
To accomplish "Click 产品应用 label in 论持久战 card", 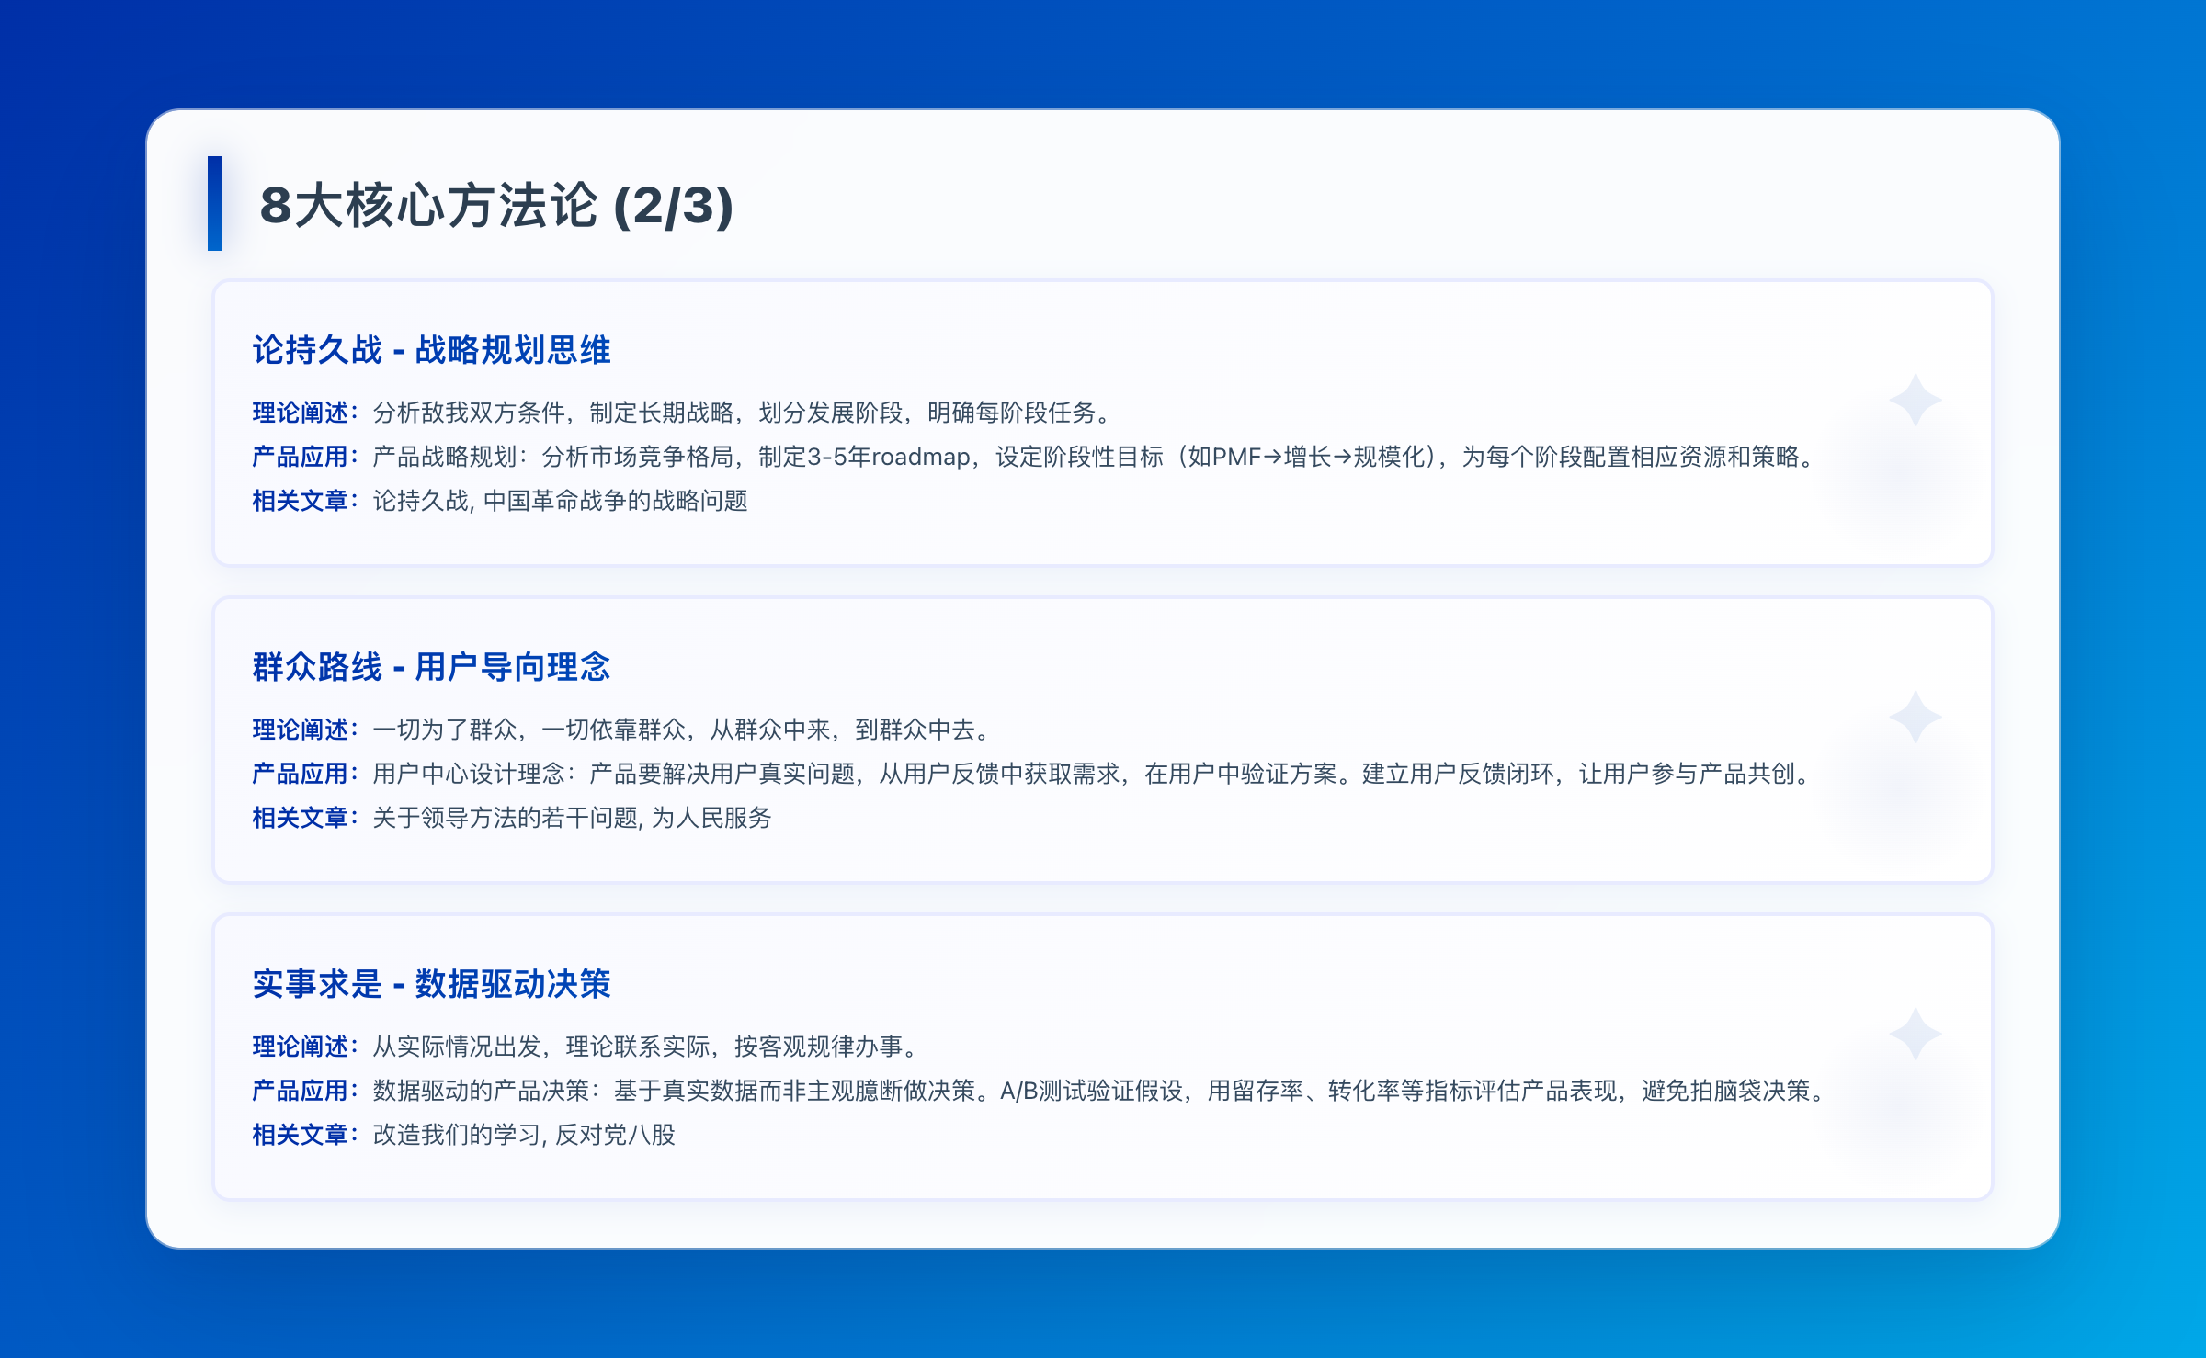I will point(301,457).
